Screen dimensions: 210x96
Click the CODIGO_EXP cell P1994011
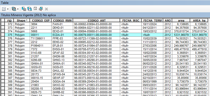coord(41,46)
